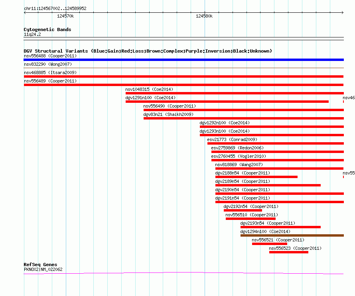Click the nsv1048315 (Coe2014) label
355x296 pixels.
[x=149, y=89]
